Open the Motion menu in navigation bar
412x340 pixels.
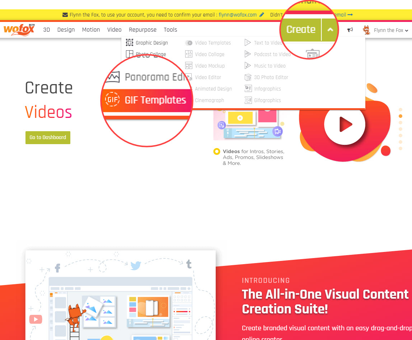pyautogui.click(x=91, y=30)
